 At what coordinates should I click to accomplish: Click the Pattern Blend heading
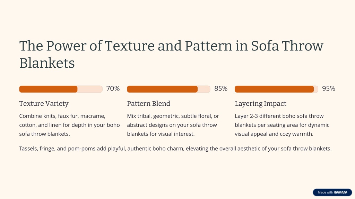pos(148,104)
